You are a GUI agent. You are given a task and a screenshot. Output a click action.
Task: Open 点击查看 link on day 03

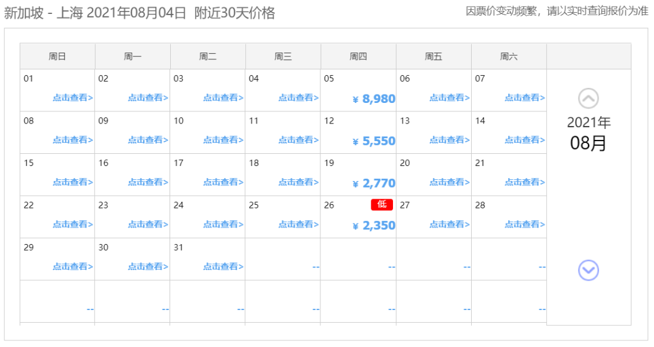coord(223,97)
